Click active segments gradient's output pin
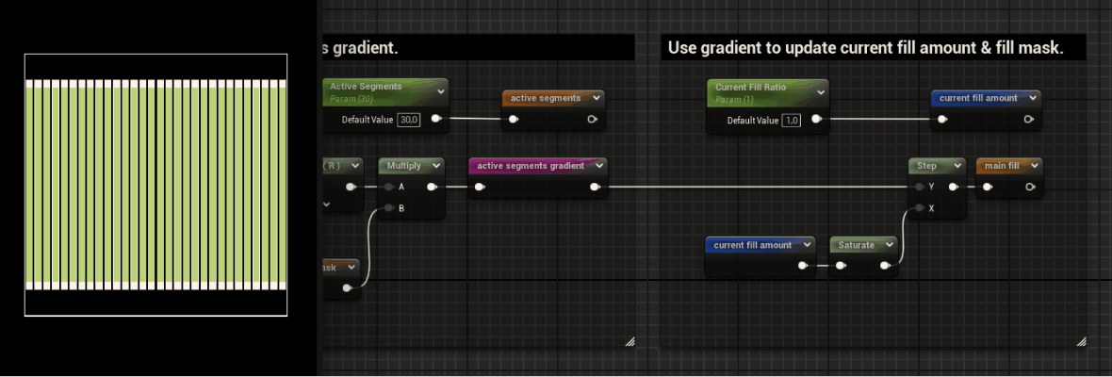 (595, 187)
